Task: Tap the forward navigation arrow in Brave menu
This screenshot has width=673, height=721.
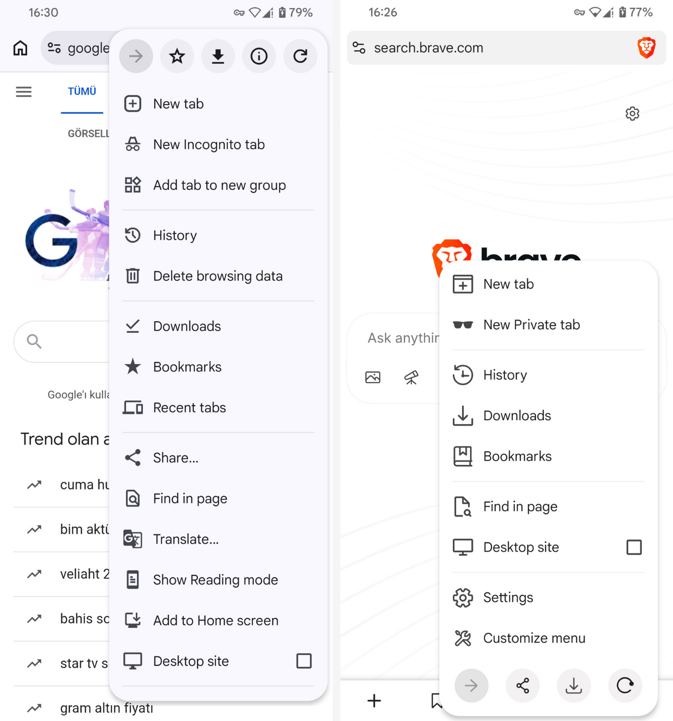Action: [472, 686]
